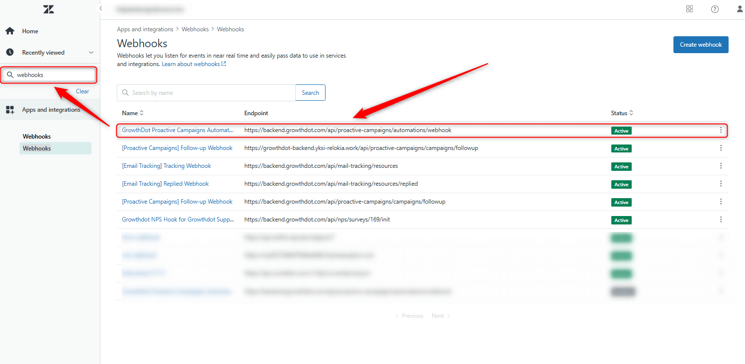Click the magnifier icon in sidebar search
745x364 pixels.
(11, 74)
